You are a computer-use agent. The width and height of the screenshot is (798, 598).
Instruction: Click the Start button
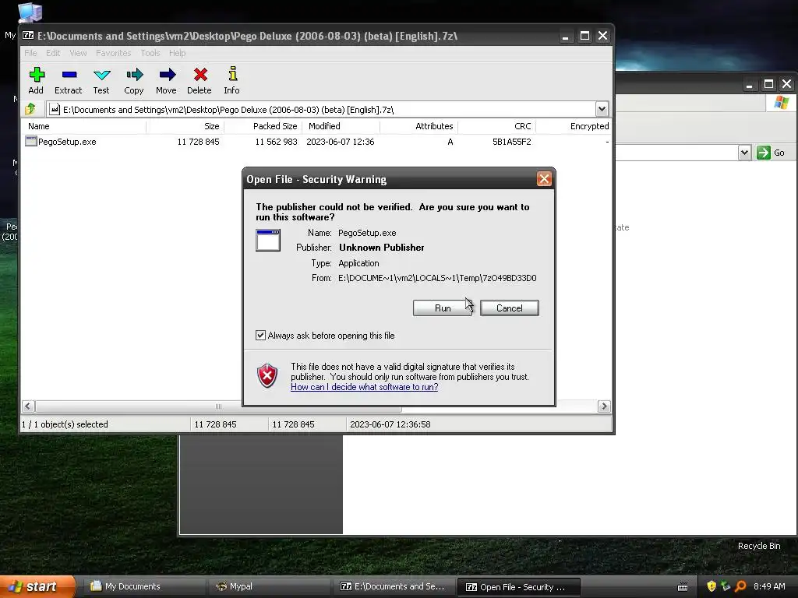click(x=37, y=587)
